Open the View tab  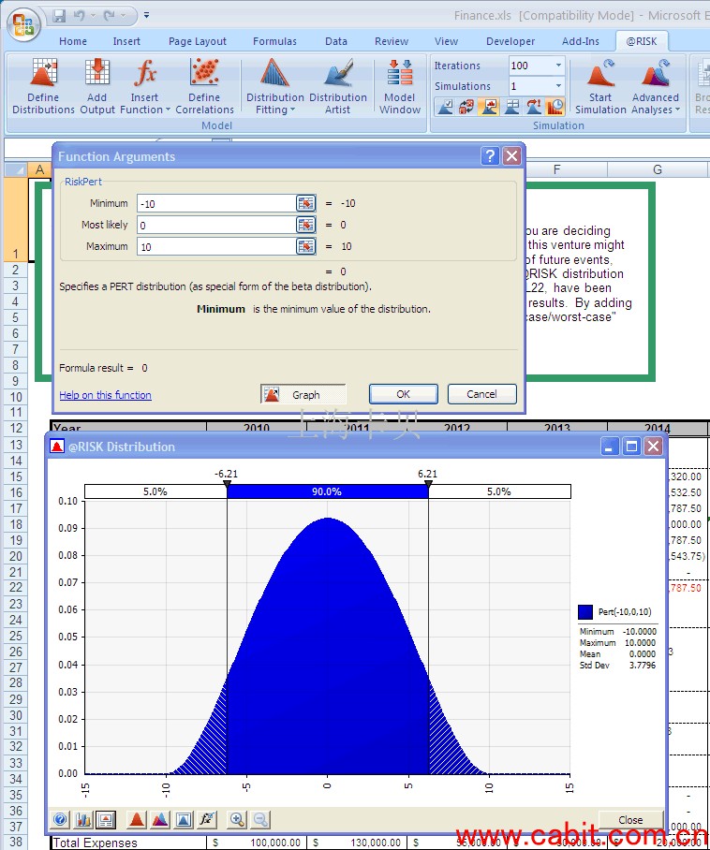click(x=447, y=41)
